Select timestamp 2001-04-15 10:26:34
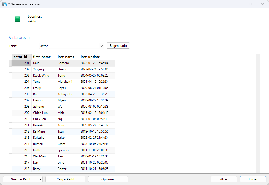The height and width of the screenshot is (185, 269). coord(97,82)
